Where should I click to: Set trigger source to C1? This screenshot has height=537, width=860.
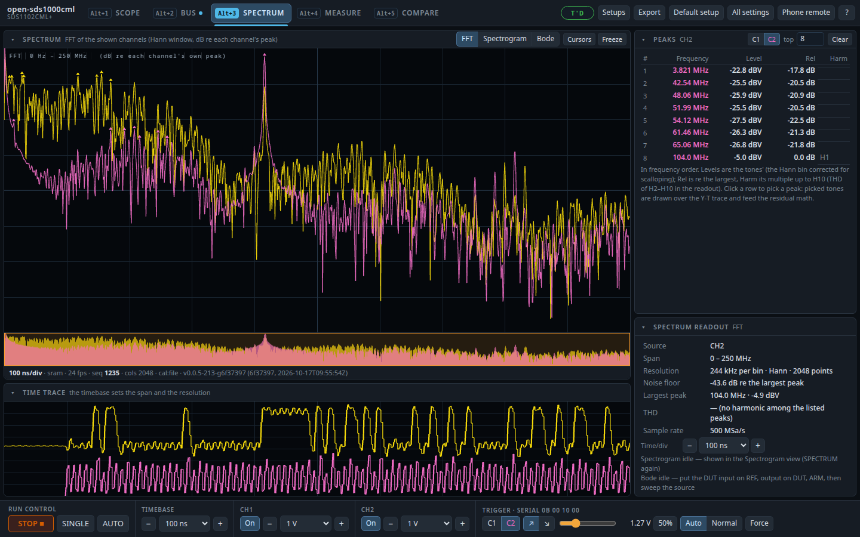coord(492,523)
